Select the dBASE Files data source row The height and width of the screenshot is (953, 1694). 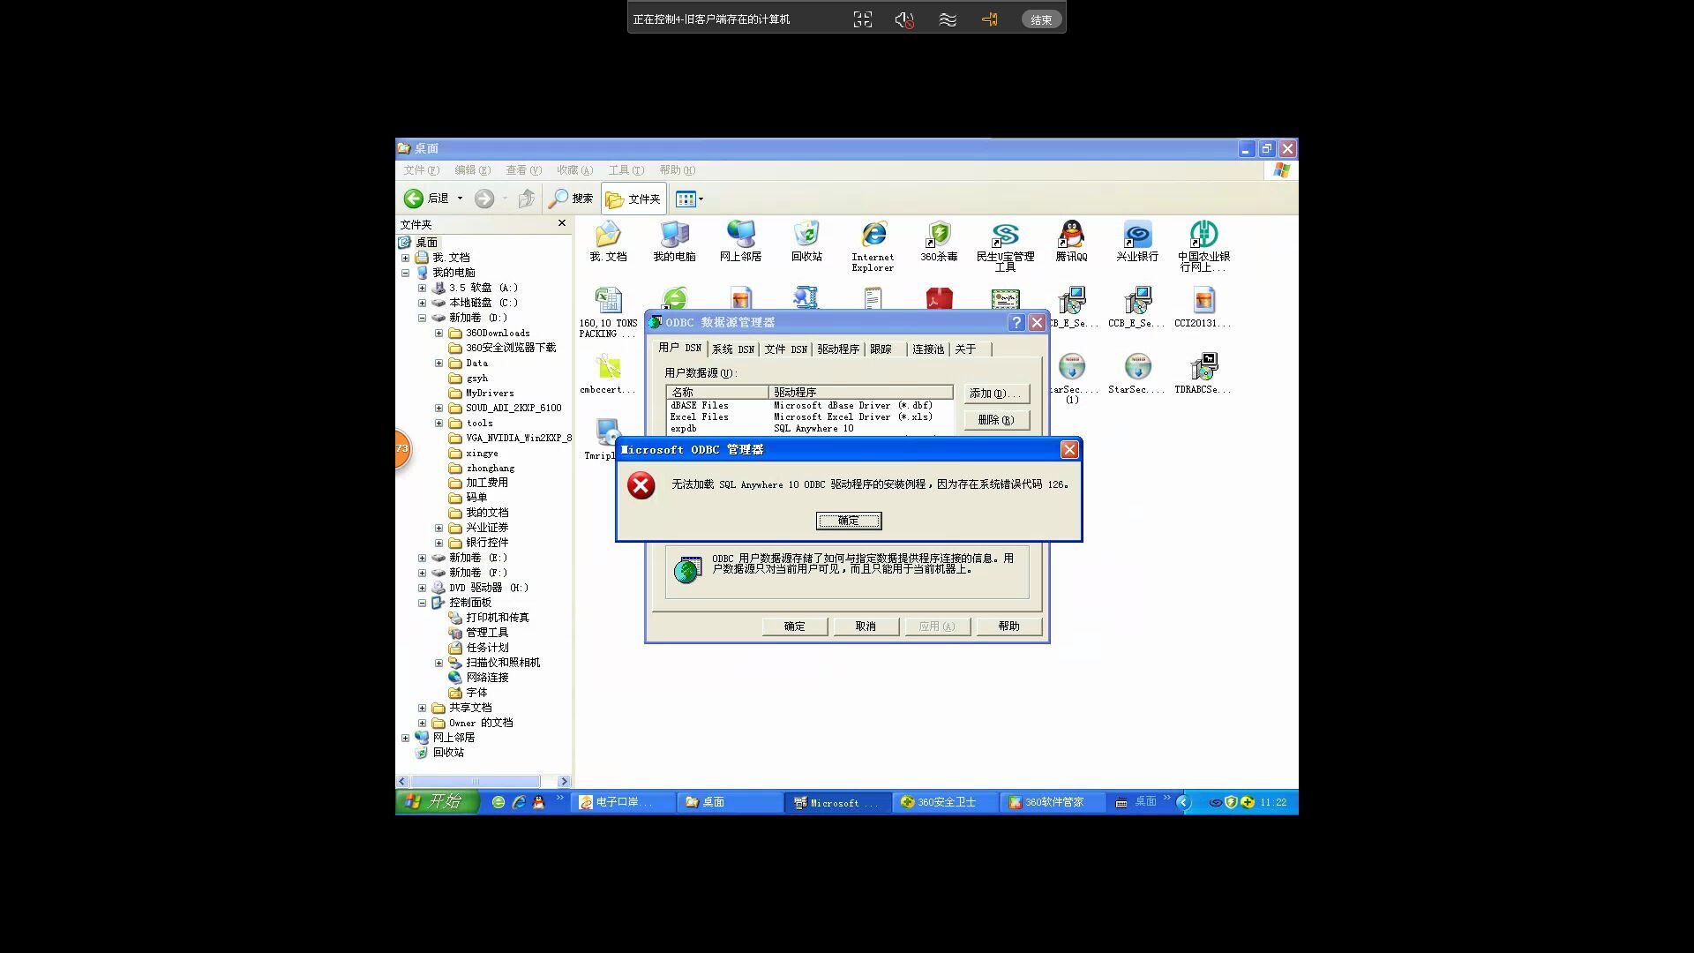(x=809, y=406)
